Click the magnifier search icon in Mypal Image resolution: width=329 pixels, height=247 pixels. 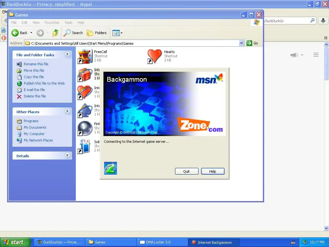pos(312,21)
